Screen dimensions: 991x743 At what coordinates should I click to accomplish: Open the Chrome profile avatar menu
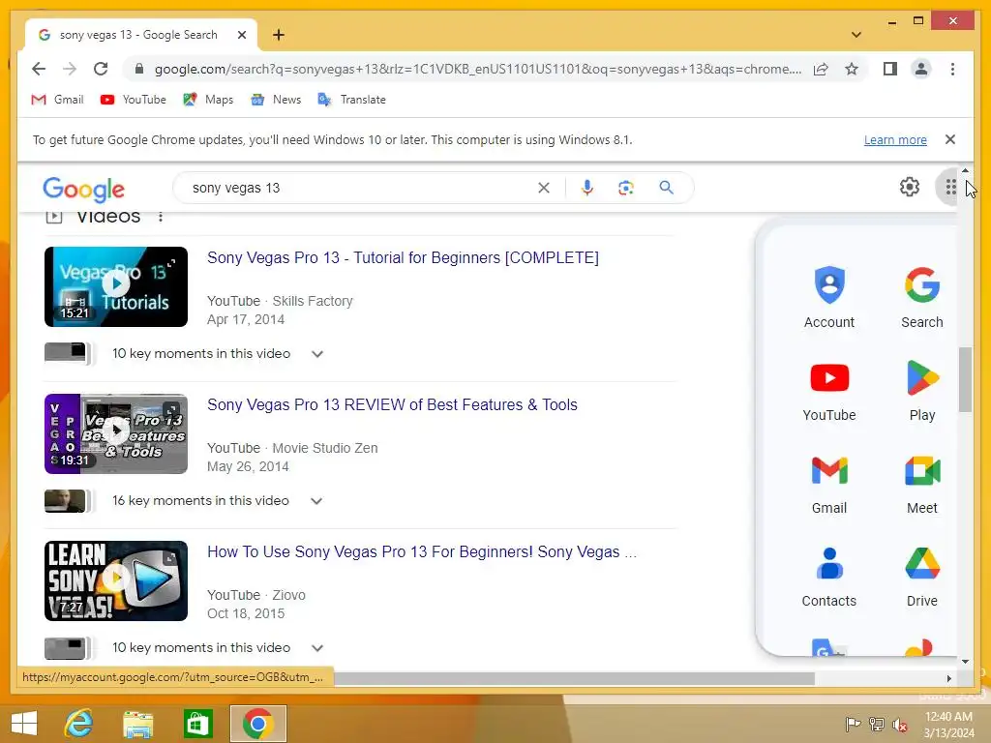(x=921, y=69)
